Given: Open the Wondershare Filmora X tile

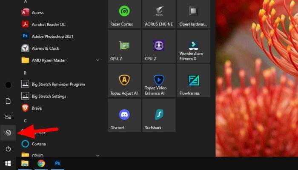Looking at the screenshot, I should pos(193,46).
